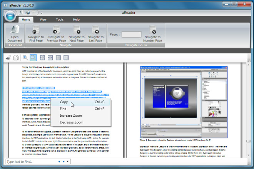Click the 'Tools for Windows Presentation Foundation' heading
The image size is (254, 169).
46,67
